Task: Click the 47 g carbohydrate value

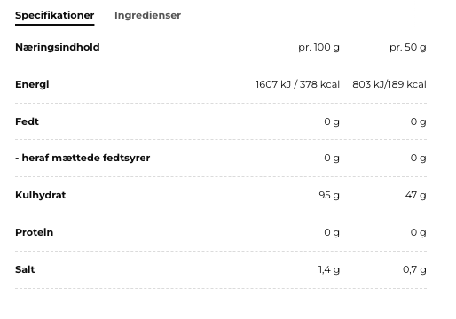Action: 415,195
